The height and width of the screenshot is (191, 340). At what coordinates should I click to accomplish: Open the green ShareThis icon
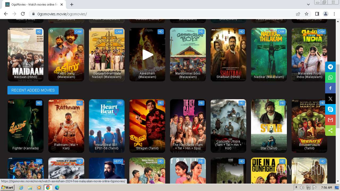click(330, 131)
